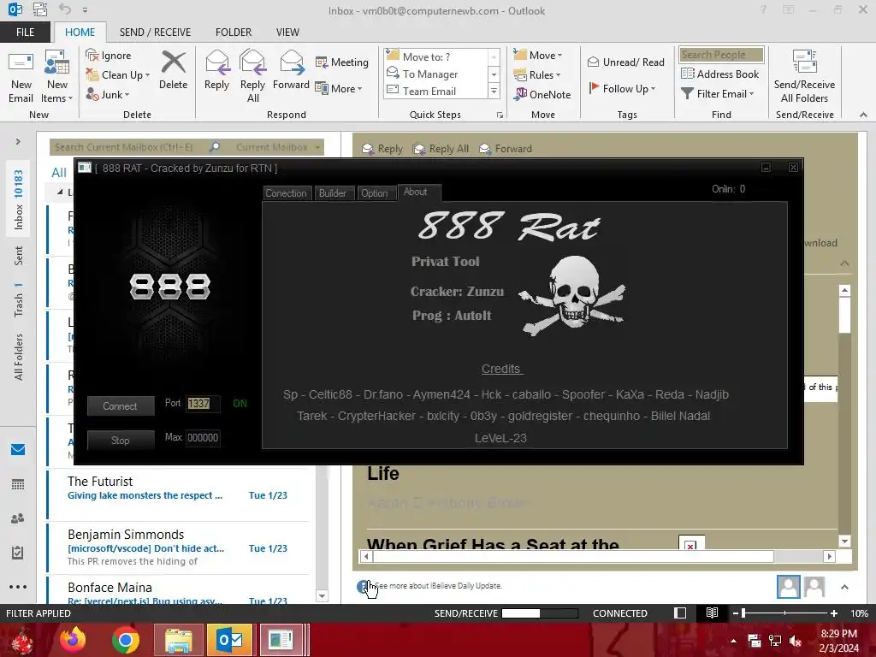Select the Sent folder label

[x=19, y=256]
